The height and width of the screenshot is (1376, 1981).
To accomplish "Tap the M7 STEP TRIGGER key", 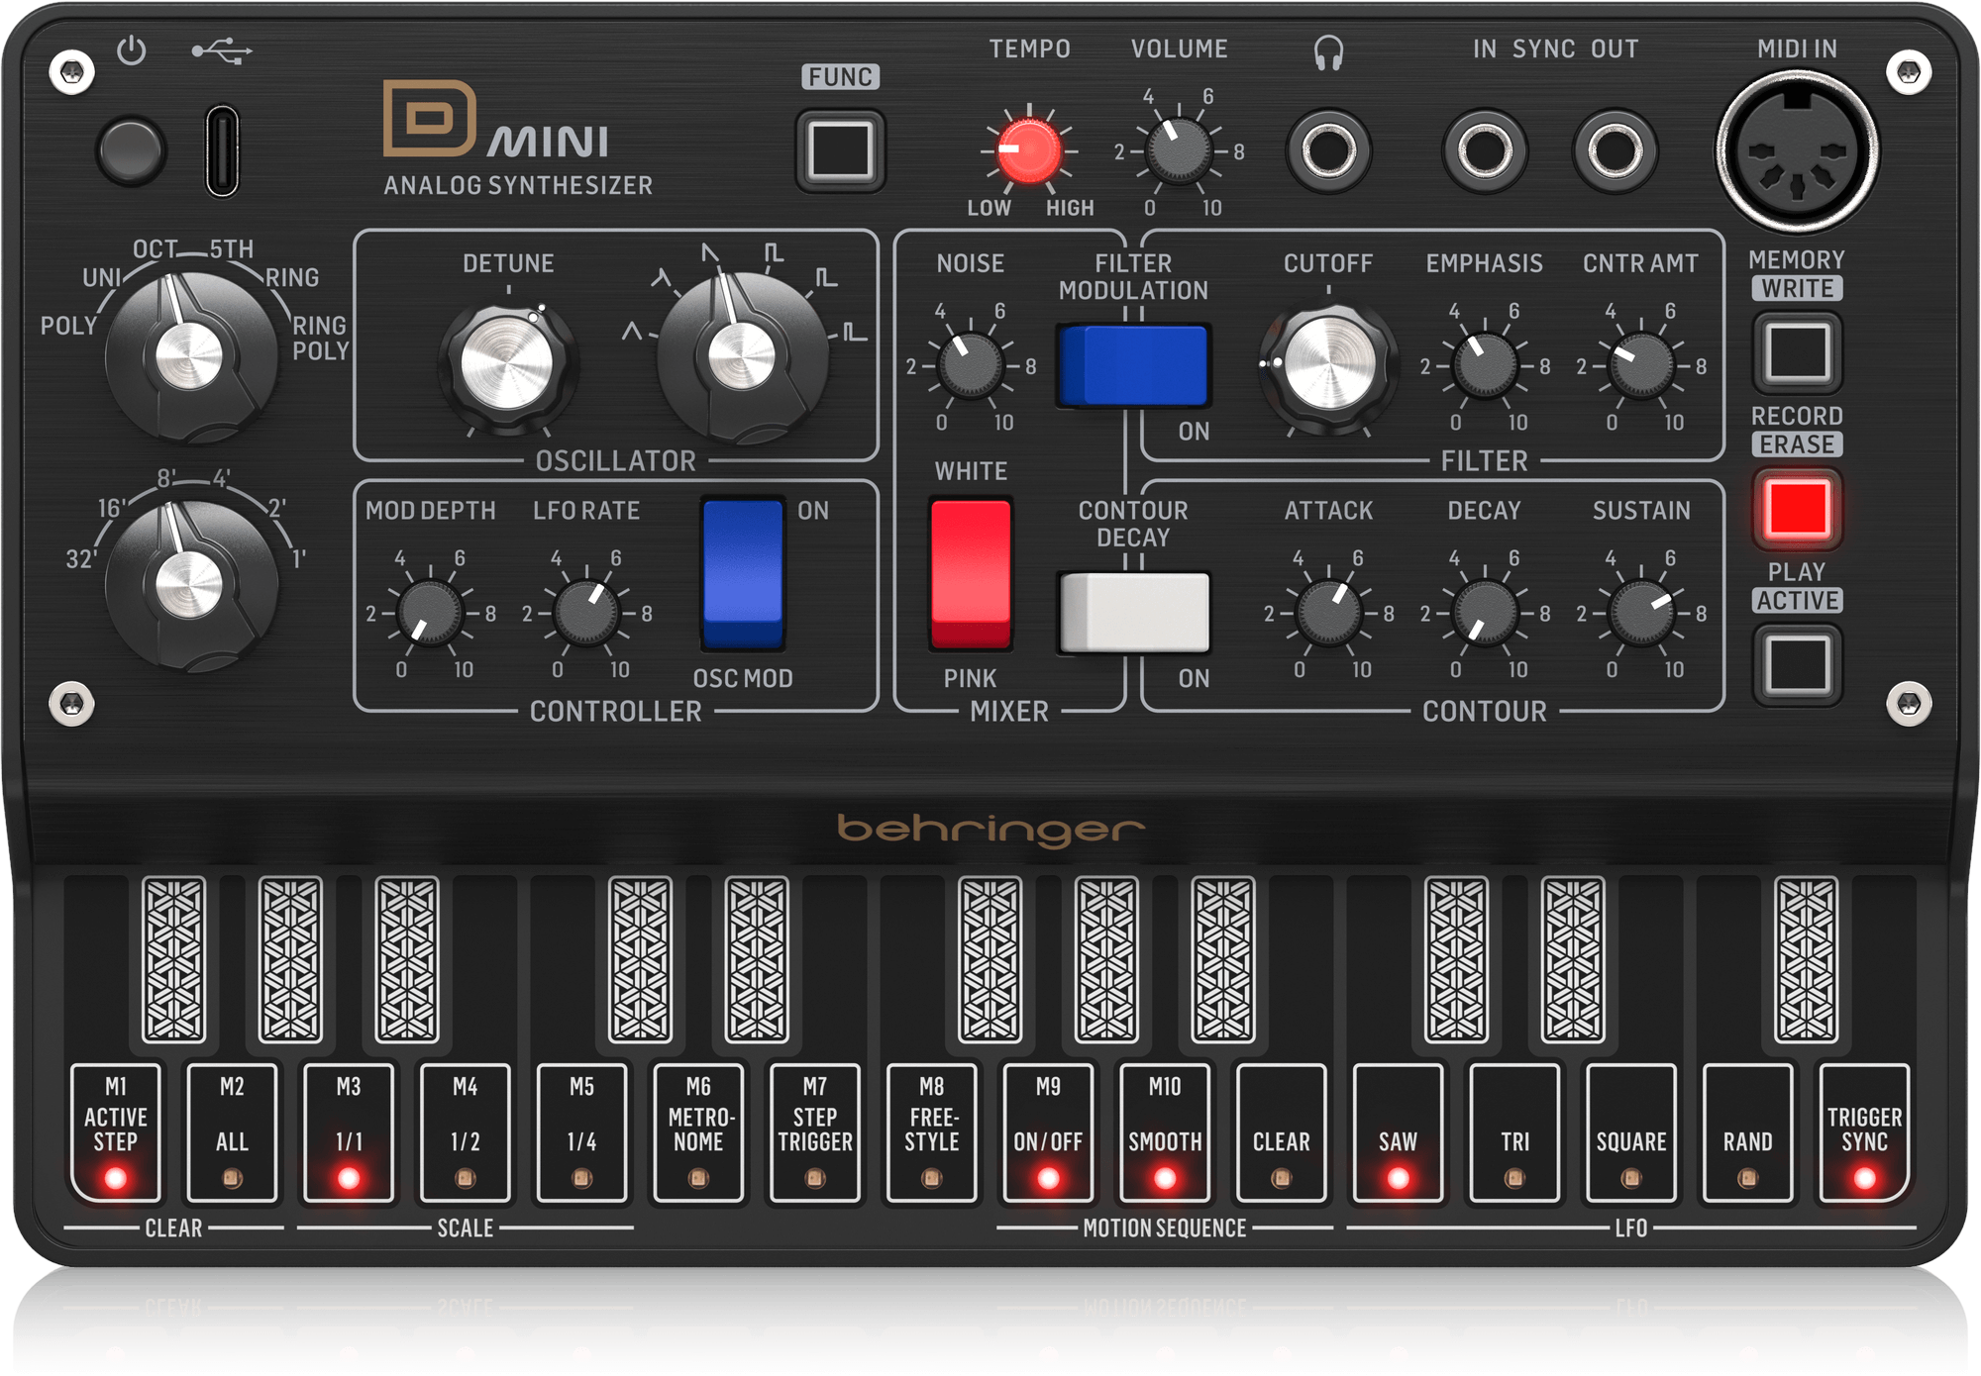I will 815,1132.
